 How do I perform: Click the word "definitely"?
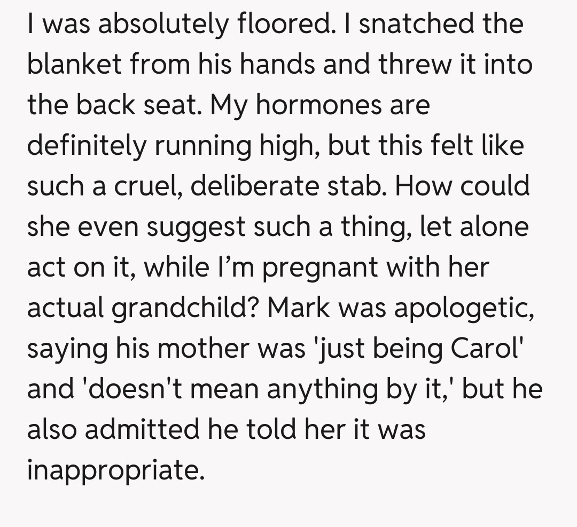click(x=85, y=146)
